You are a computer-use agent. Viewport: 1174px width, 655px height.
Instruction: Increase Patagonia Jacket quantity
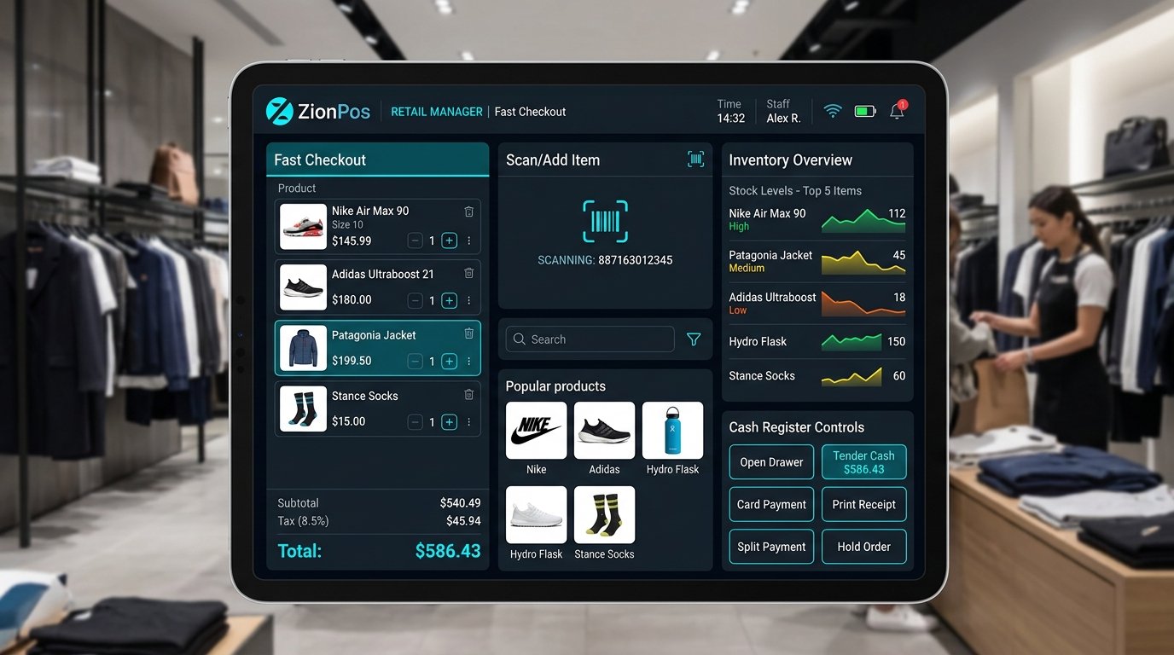click(450, 362)
